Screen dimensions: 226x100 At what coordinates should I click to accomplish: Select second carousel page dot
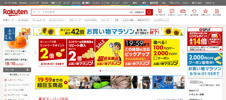(103, 71)
